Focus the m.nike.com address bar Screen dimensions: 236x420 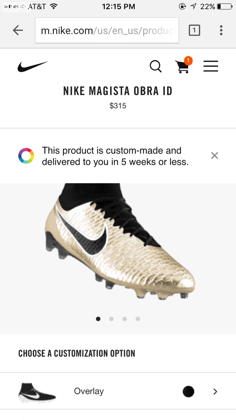click(x=107, y=30)
